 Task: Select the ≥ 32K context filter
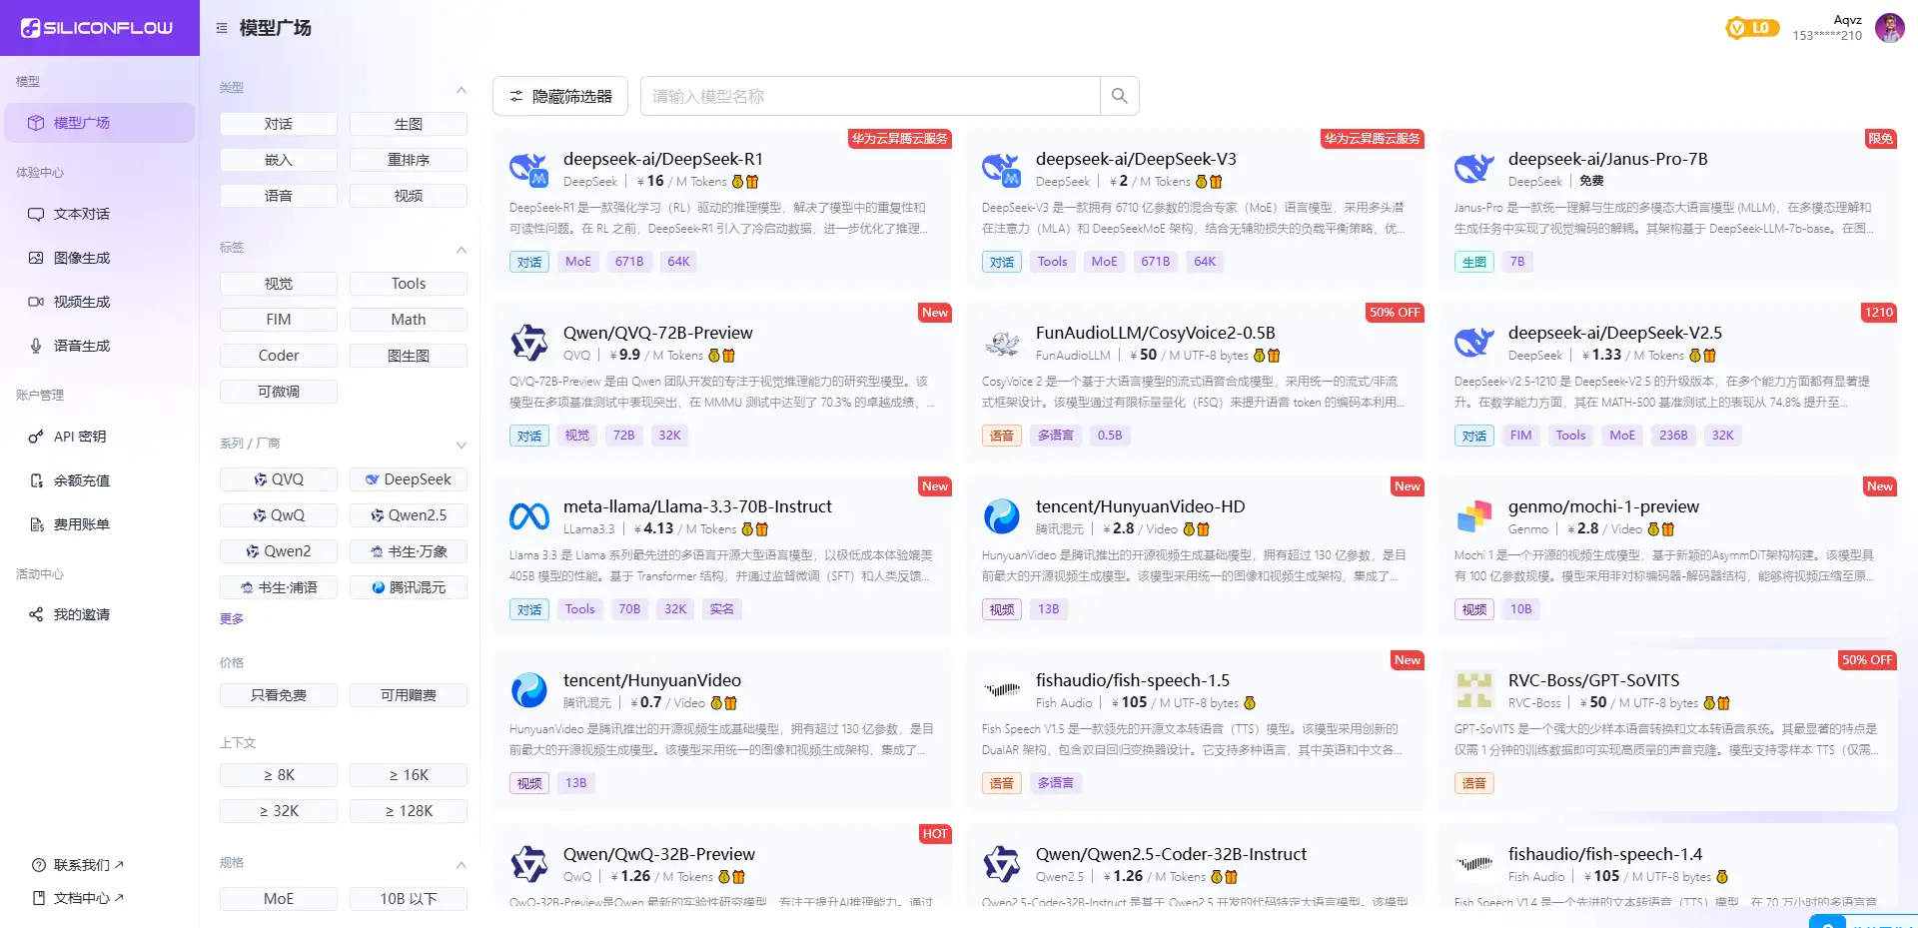(x=279, y=811)
